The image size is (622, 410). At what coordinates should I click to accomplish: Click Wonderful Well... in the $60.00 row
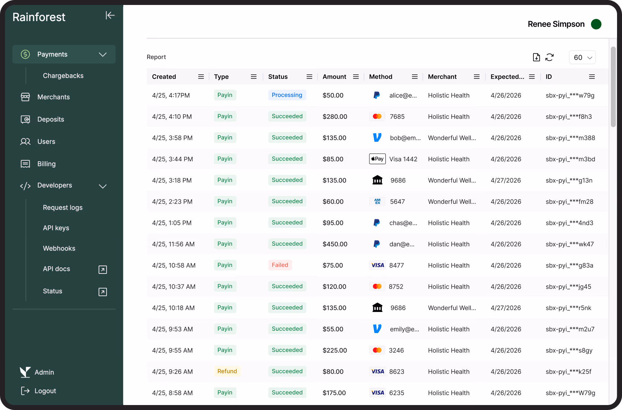pos(452,202)
